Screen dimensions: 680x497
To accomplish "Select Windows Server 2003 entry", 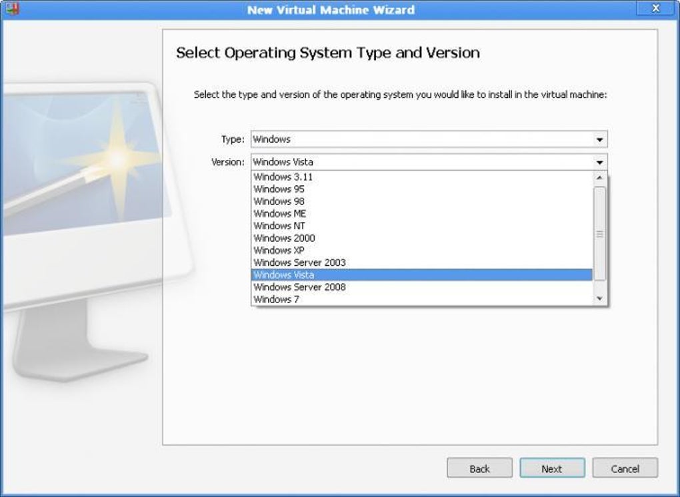I will point(422,262).
